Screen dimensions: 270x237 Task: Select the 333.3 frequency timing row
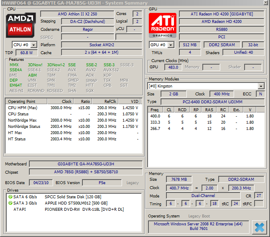(206, 122)
